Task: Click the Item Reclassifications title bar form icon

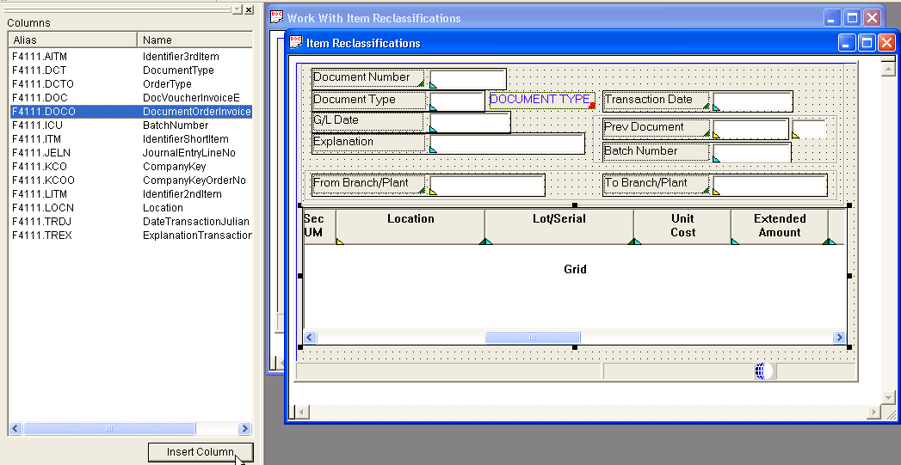Action: click(x=295, y=42)
